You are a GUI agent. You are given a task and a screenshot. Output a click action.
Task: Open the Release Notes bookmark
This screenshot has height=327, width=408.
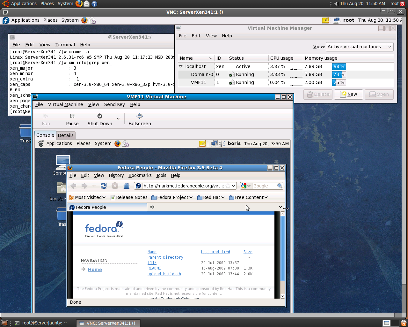(129, 197)
